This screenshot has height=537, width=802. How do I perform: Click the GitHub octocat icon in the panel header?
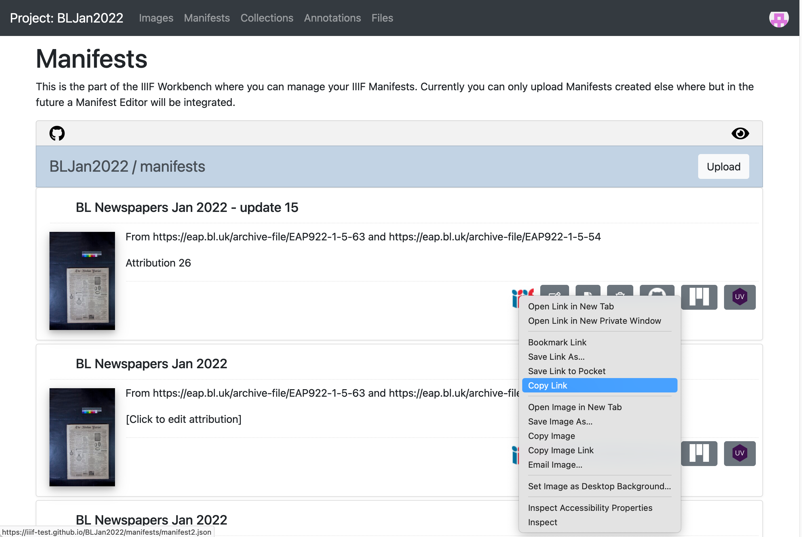coord(57,133)
